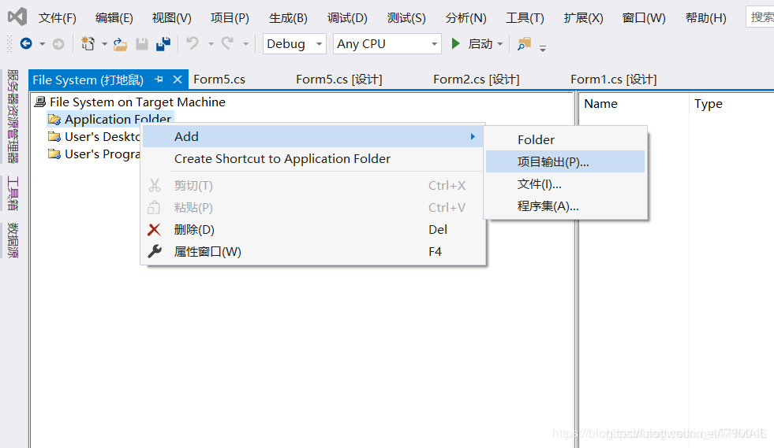The image size is (774, 448).
Task: Click 属性窗口(W) in the context menu
Action: tap(312, 252)
